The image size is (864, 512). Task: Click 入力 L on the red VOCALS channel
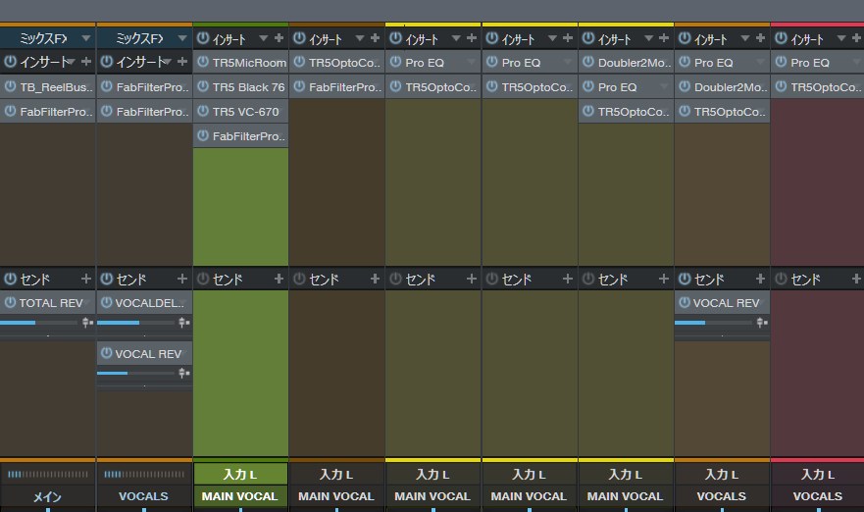coord(818,474)
